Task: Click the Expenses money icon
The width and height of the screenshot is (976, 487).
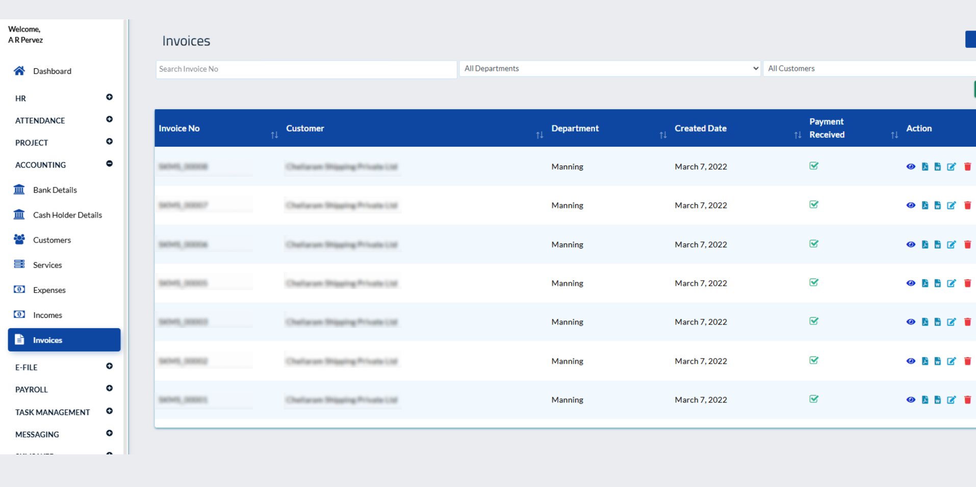Action: [x=19, y=289]
